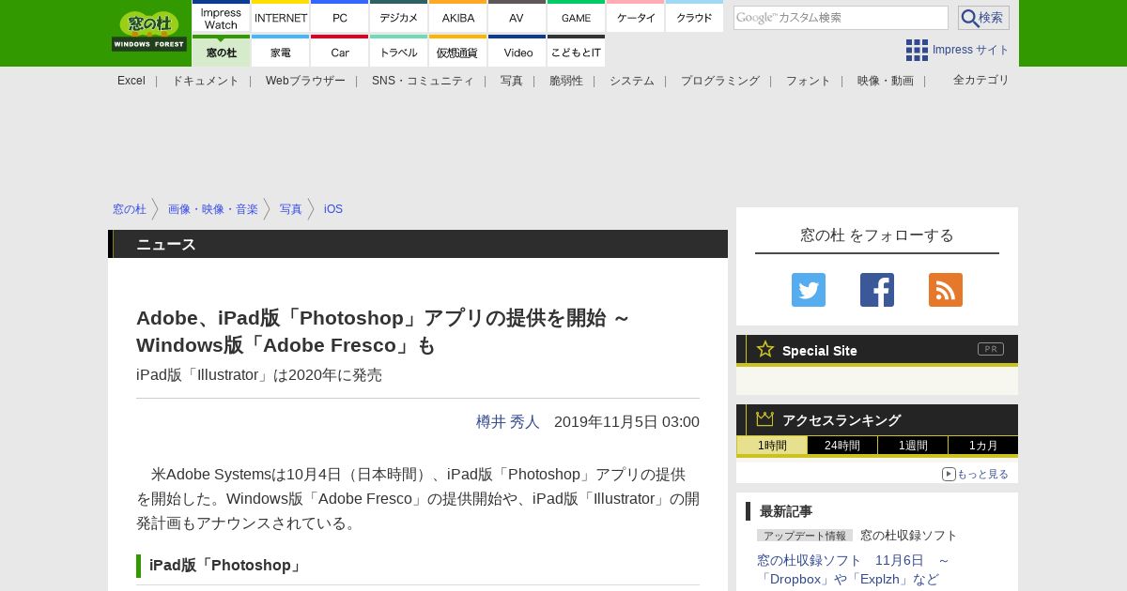Open the クラウド site tab

click(694, 18)
